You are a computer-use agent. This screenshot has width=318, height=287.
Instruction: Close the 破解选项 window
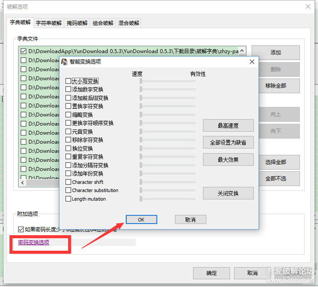308,6
